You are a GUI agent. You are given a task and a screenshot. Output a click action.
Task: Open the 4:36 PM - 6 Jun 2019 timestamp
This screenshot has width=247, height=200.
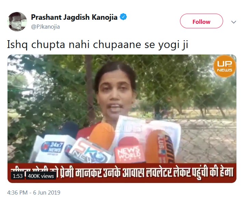34,193
